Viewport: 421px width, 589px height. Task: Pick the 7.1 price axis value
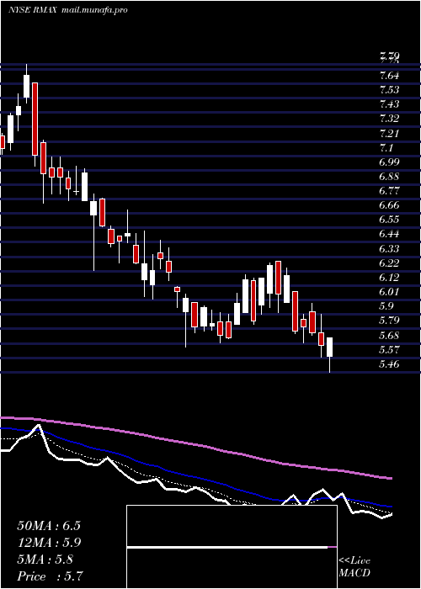coord(386,147)
